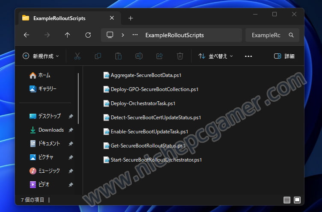Click the pin icon beside Downloads
Image resolution: width=322 pixels, height=212 pixels.
71,130
